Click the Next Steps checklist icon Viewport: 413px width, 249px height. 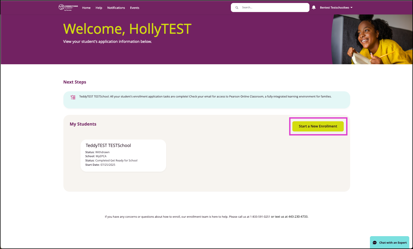coord(73,97)
